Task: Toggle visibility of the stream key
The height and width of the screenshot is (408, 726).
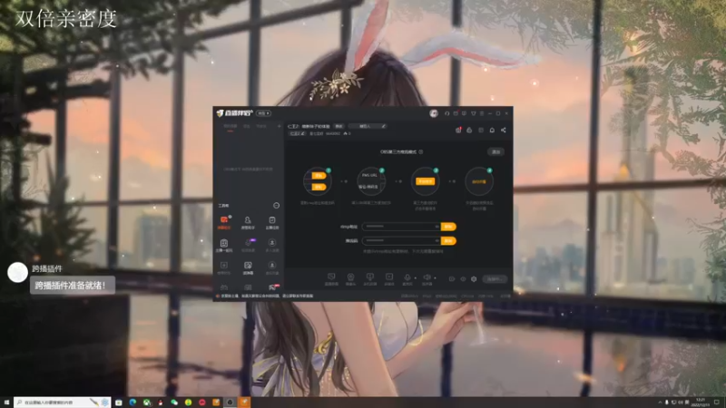Action: [x=437, y=240]
